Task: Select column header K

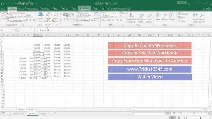Action: click(108, 35)
